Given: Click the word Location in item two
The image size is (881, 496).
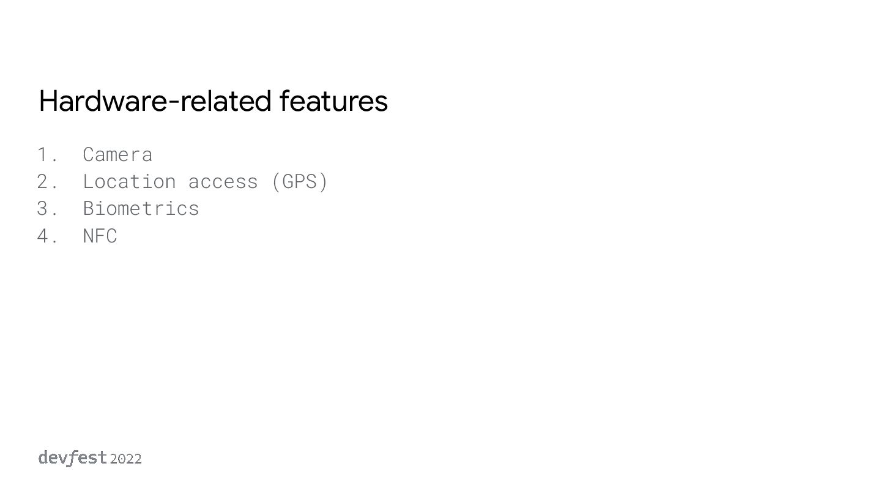Looking at the screenshot, I should click(x=129, y=181).
